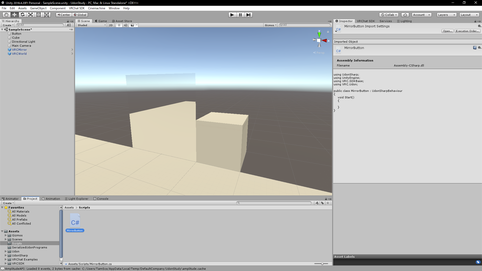Viewport: 482px width, 271px height.
Task: Select the Scale tool
Action: 30,15
